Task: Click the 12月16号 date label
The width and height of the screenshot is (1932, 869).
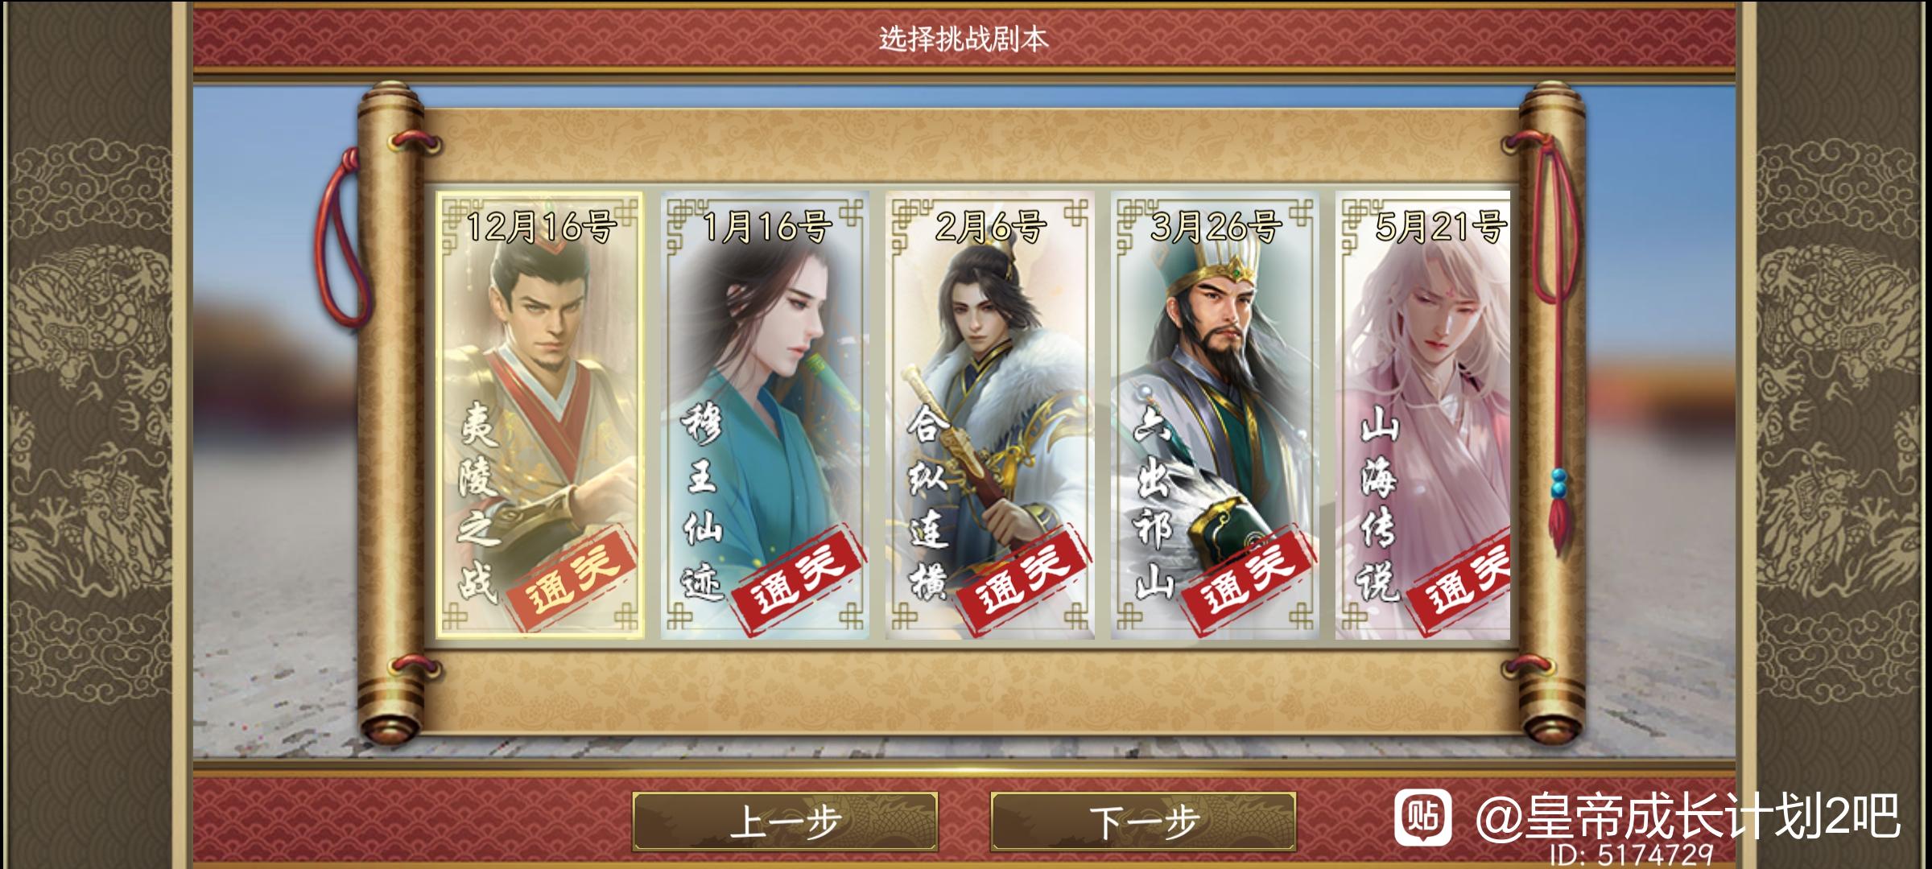Action: pyautogui.click(x=541, y=227)
